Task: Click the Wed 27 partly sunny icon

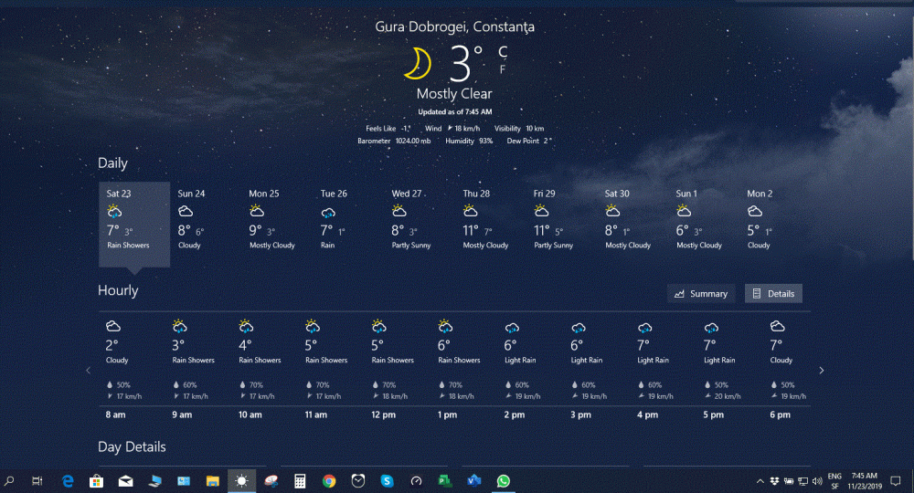Action: coord(399,211)
